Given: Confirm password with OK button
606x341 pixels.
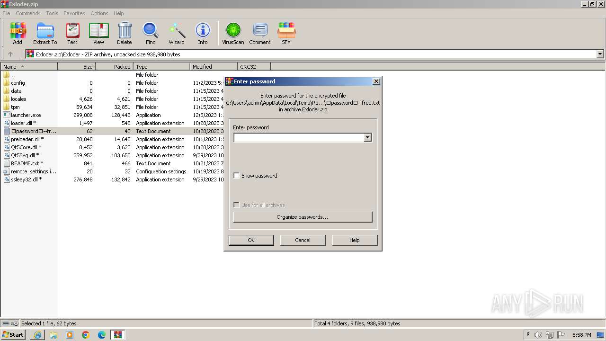Looking at the screenshot, I should [x=251, y=240].
